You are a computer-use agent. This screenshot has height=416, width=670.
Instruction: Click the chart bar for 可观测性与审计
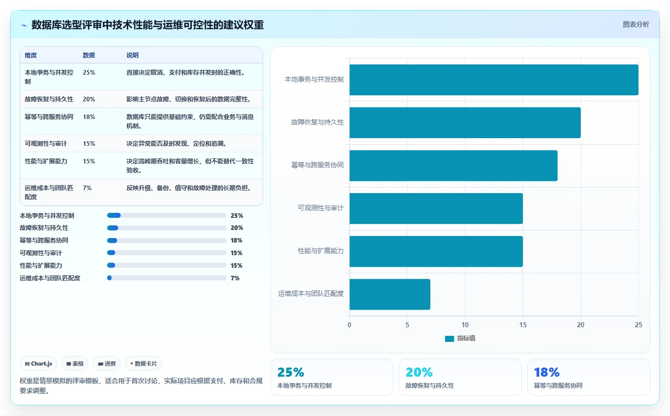point(436,208)
